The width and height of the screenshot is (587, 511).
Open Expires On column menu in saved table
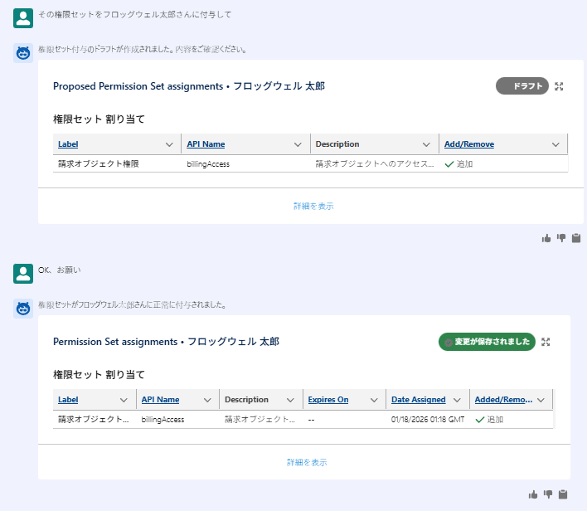click(374, 400)
